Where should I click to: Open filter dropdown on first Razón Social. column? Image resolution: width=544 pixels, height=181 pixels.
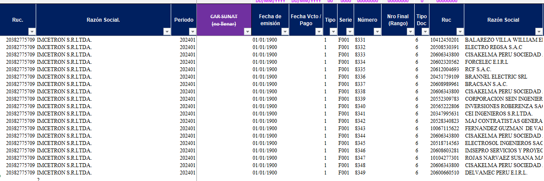[x=167, y=32]
